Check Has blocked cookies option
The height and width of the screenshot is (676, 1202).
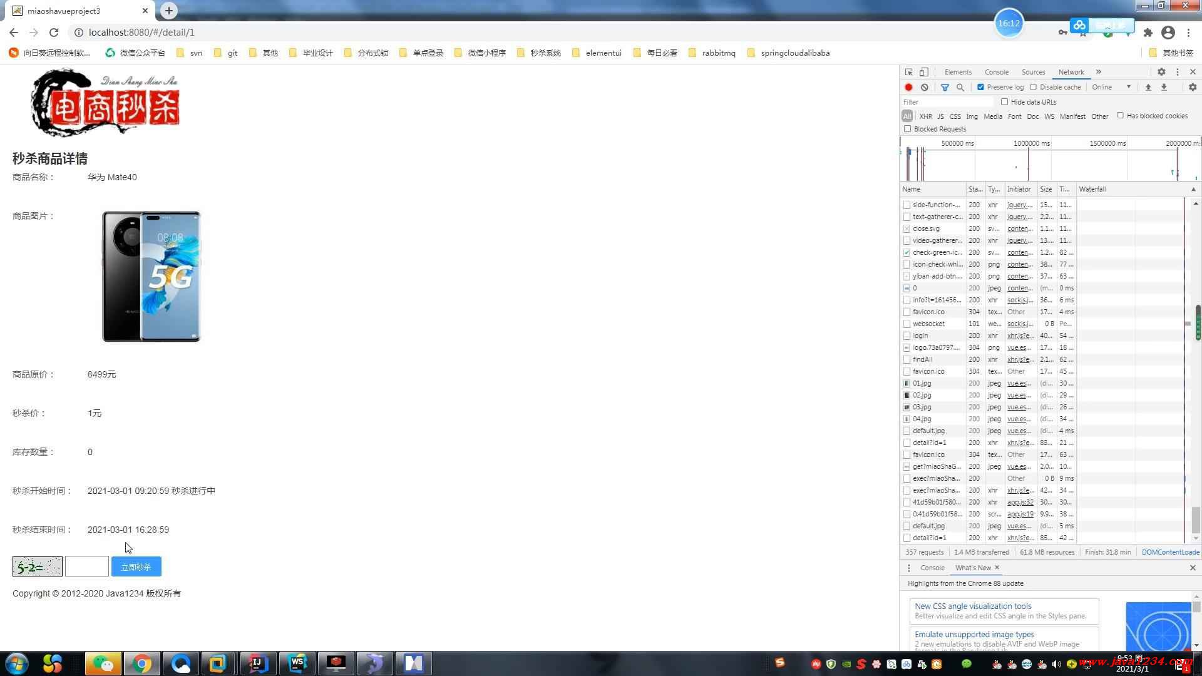tap(1121, 115)
